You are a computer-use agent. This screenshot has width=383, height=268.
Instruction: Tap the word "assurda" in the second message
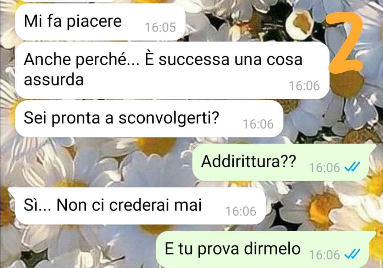click(x=54, y=79)
